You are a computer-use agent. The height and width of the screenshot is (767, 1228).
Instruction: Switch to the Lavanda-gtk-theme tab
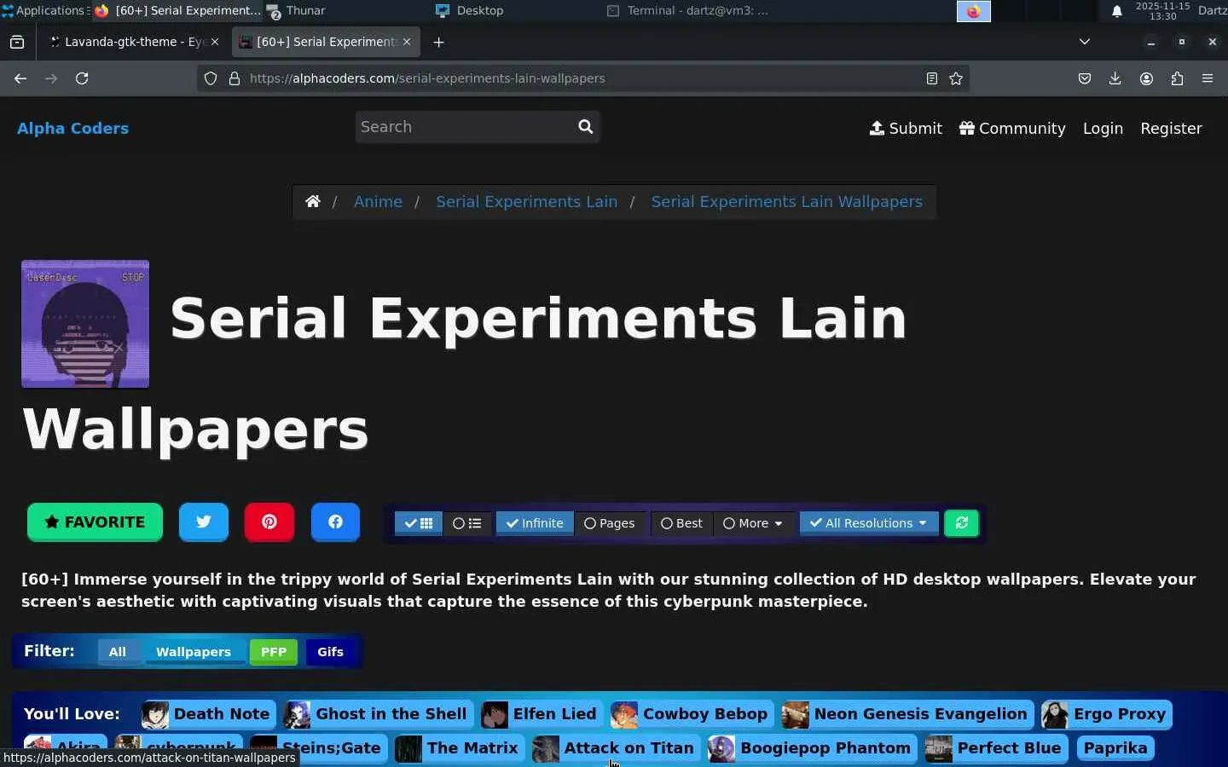coord(132,42)
